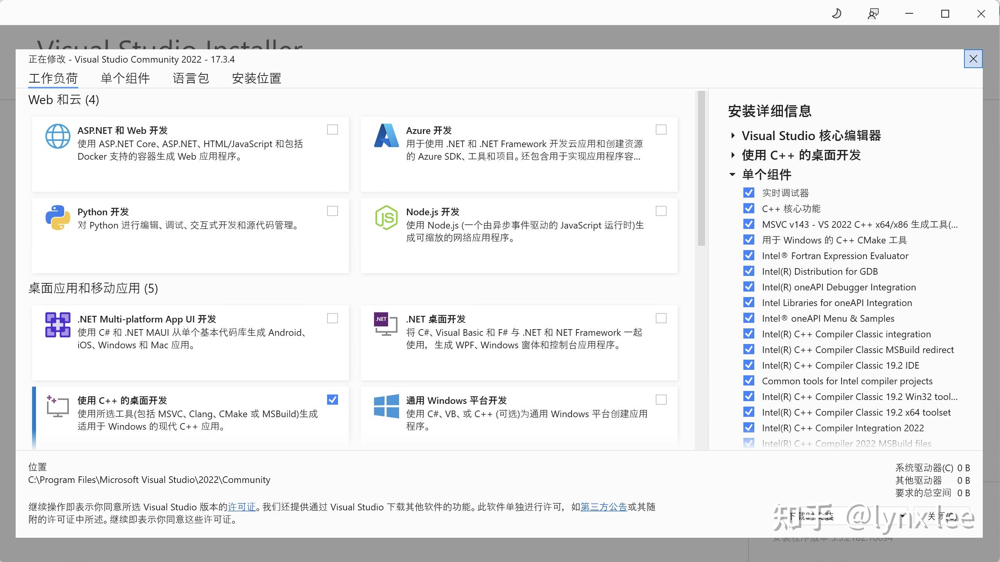
Task: Click the .NET 桌面开发 monitor icon
Action: coord(386,324)
